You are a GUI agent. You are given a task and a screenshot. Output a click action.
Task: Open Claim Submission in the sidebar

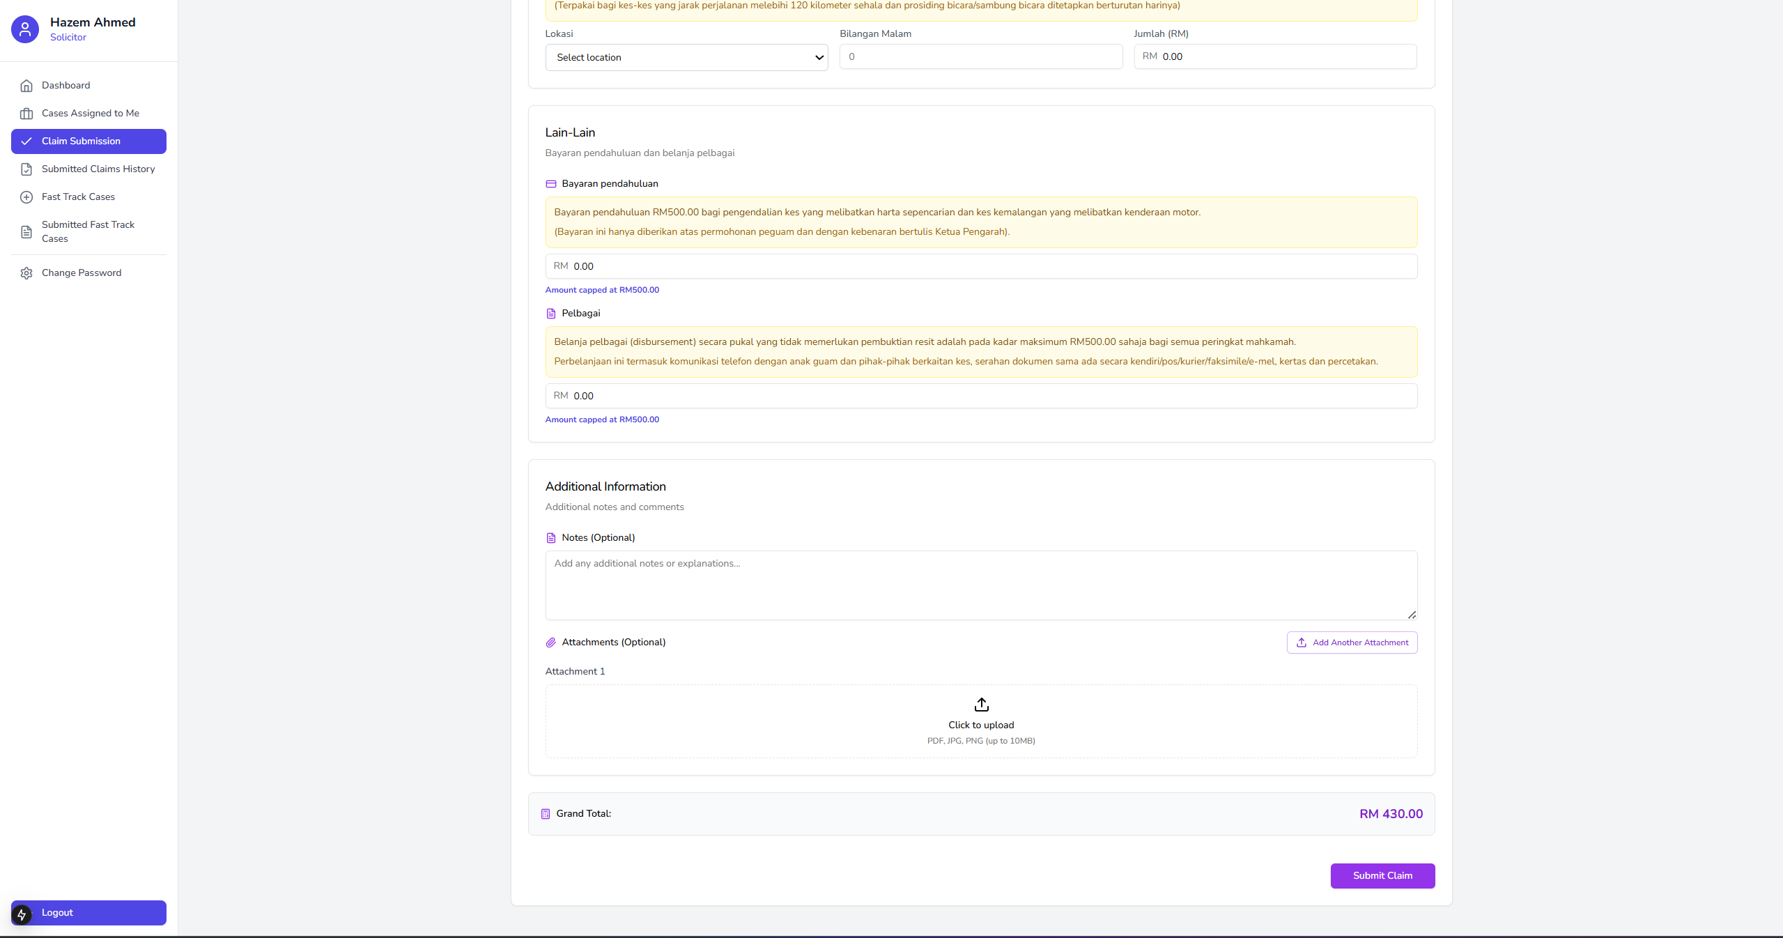click(88, 141)
